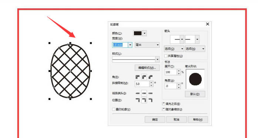The width and height of the screenshot is (258, 138).
Task: Open help via 帮助(H) button
Action: point(198,120)
